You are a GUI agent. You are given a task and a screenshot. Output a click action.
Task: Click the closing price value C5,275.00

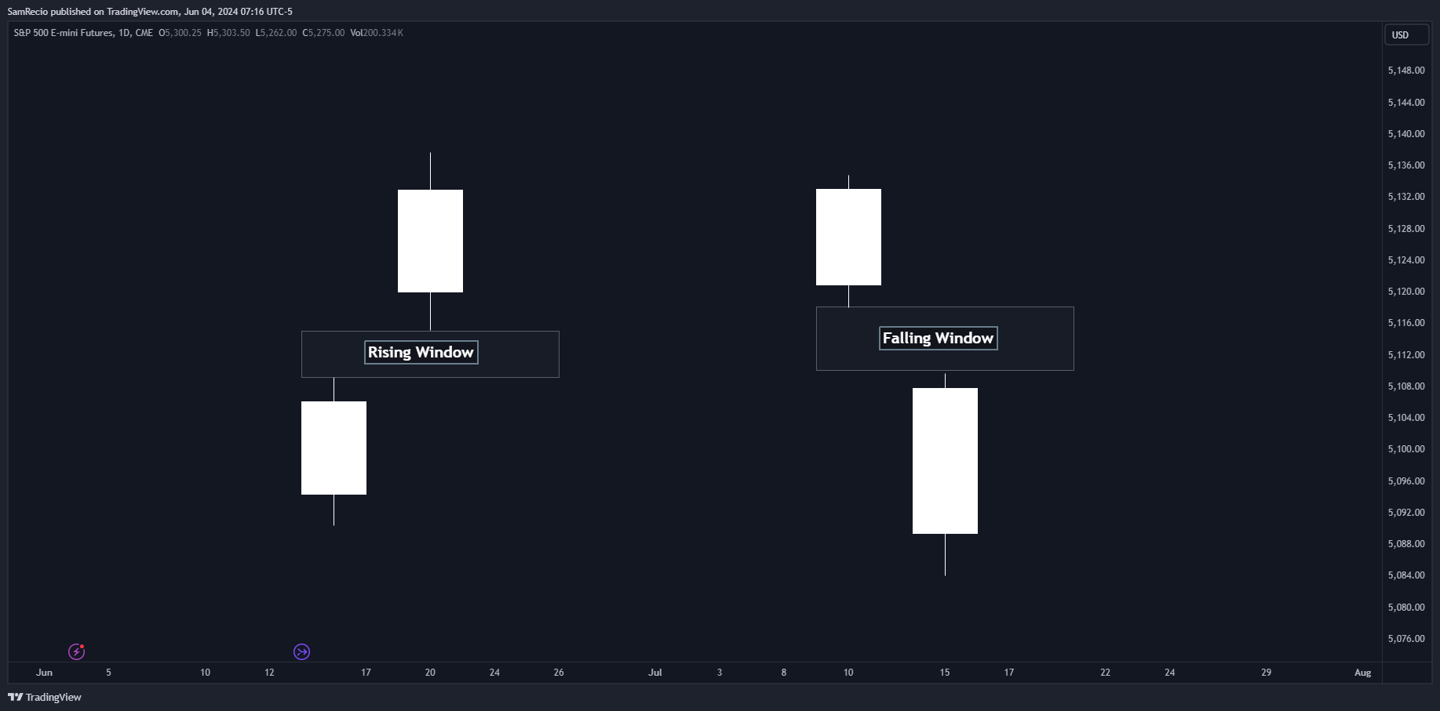click(323, 33)
